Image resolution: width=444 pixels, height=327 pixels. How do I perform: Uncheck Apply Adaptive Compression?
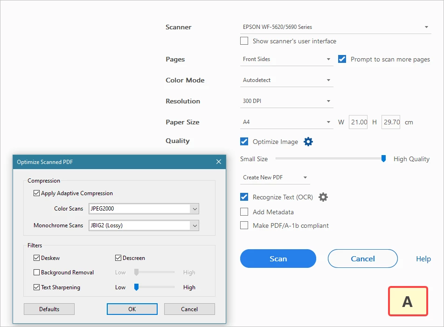click(x=36, y=193)
